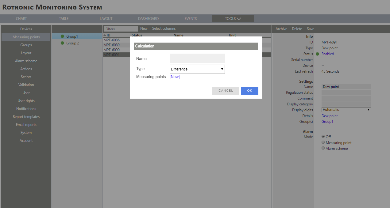The width and height of the screenshot is (390, 208).
Task: Open the Layout tab in top navigation
Action: pos(106,19)
